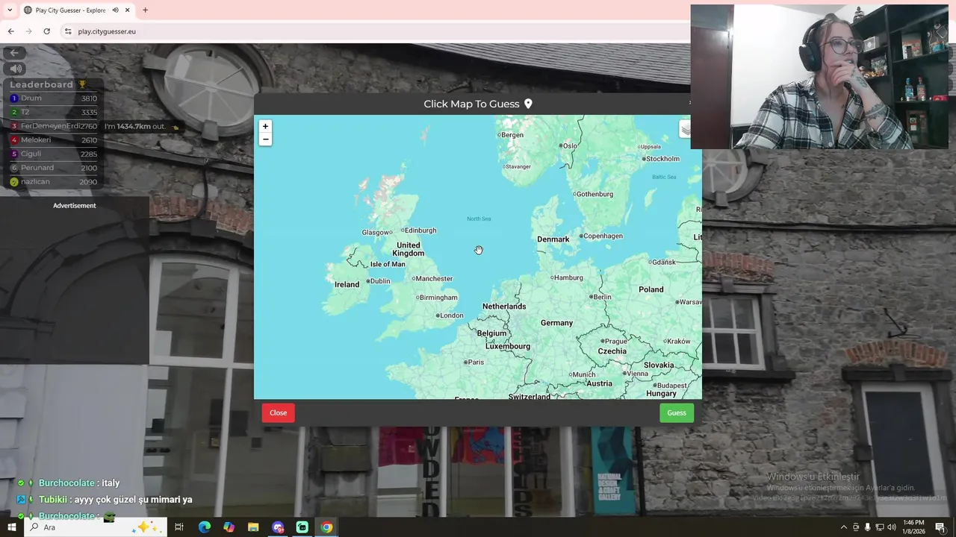Mute the Play City Guesser tab audio
The image size is (956, 537).
point(115,10)
